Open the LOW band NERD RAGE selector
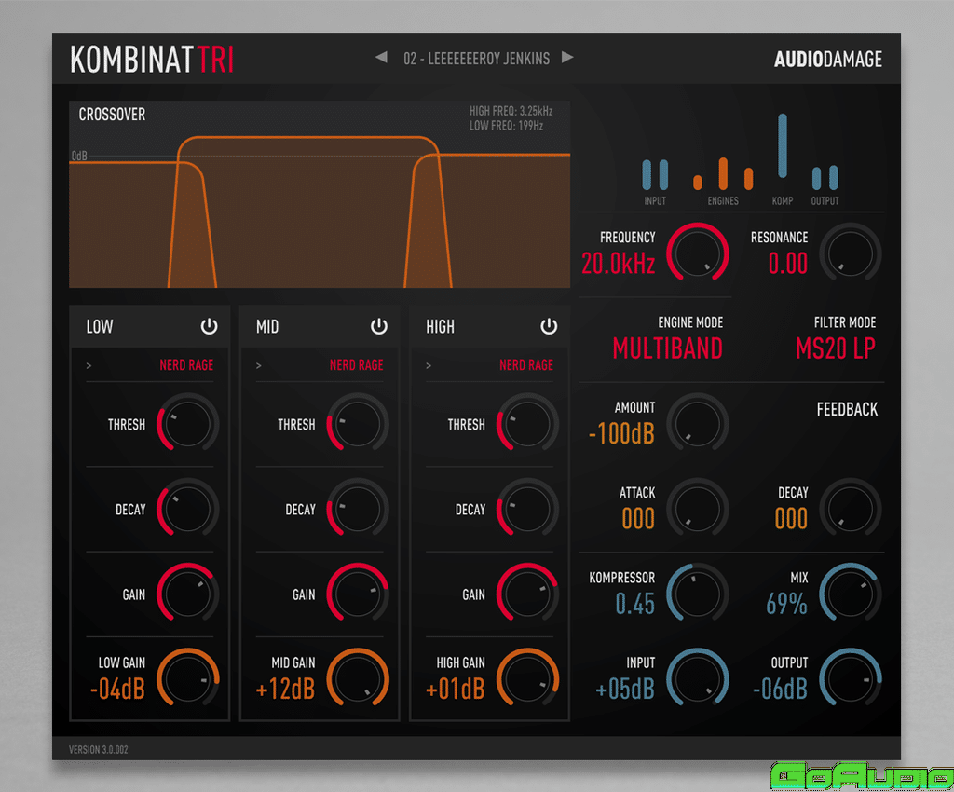The width and height of the screenshot is (954, 792). [x=185, y=365]
